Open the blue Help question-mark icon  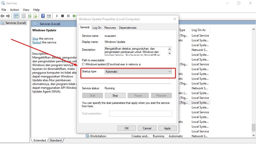point(43,16)
